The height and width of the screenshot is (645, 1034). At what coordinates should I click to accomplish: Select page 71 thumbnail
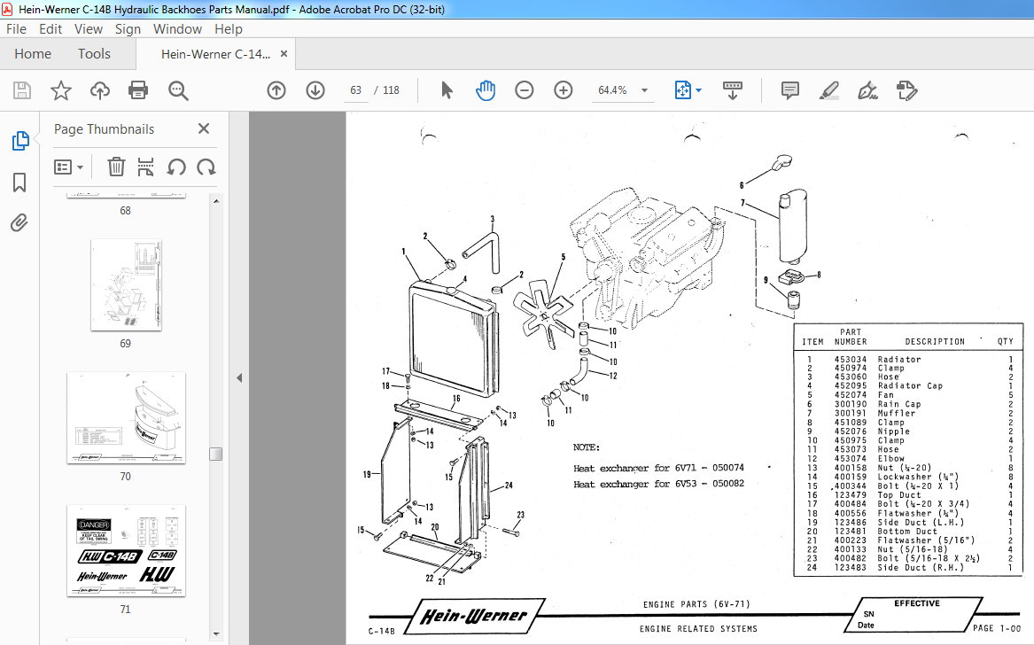click(x=126, y=551)
